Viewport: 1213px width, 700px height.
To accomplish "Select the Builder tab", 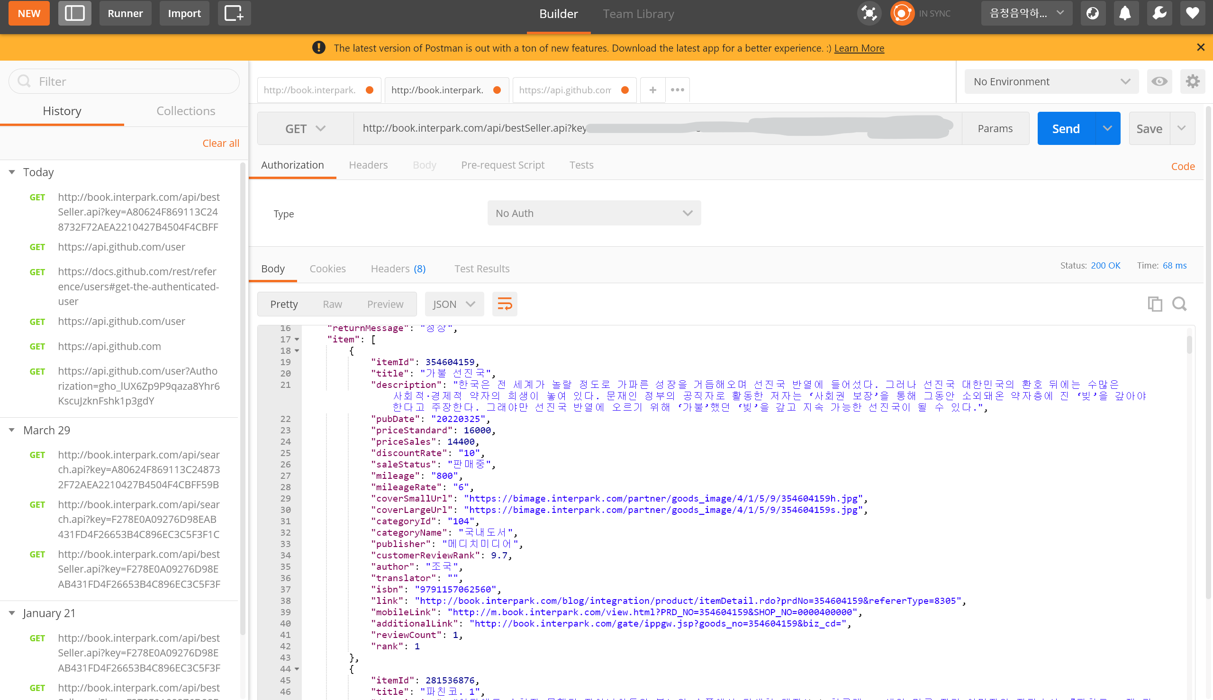I will [x=558, y=13].
